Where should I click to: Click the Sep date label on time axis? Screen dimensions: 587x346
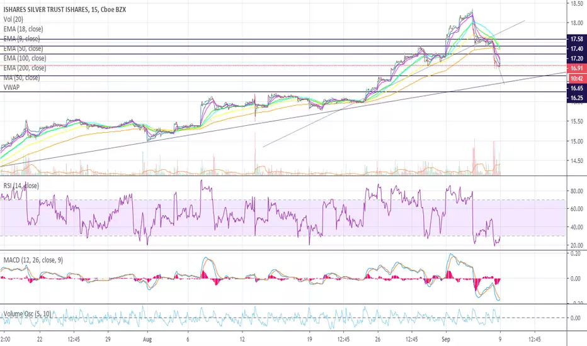pyautogui.click(x=446, y=339)
